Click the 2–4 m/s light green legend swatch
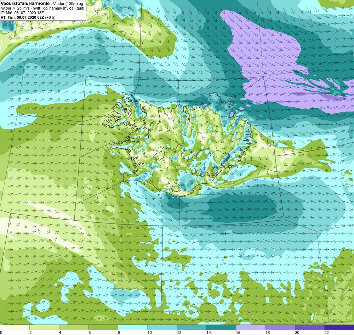354x335 pixels. [x=44, y=327]
